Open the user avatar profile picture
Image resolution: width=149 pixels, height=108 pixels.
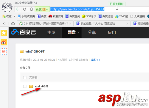click(x=7, y=7)
